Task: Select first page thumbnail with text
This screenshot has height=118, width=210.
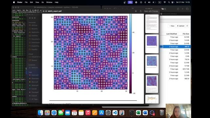Action: (152, 24)
